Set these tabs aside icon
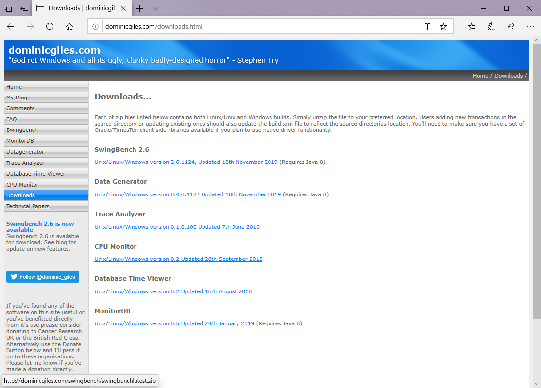Viewport: 541px width, 388px height. [x=24, y=8]
